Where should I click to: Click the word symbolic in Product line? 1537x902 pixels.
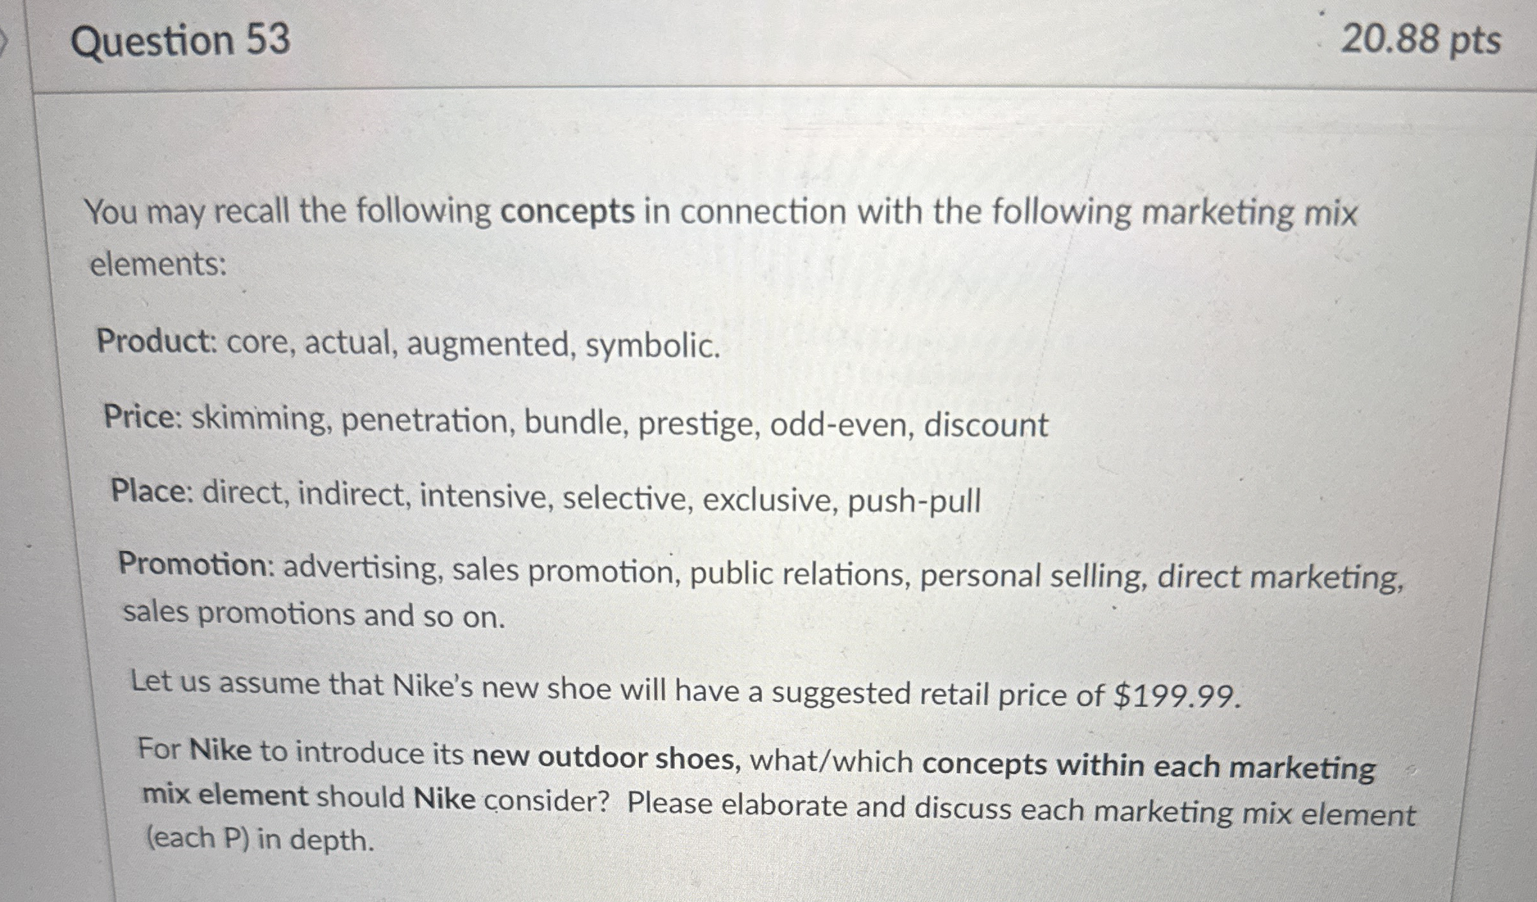click(652, 347)
